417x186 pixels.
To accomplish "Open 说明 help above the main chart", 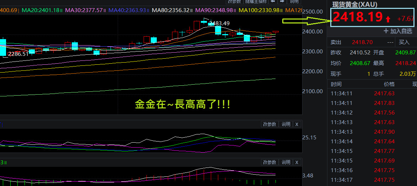I will 294,1.
